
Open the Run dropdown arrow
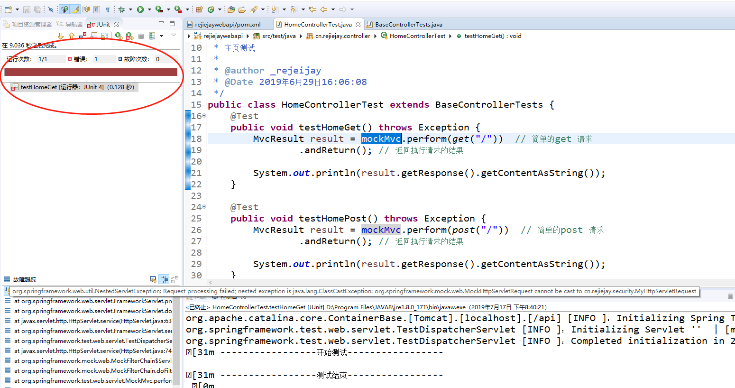coord(149,9)
